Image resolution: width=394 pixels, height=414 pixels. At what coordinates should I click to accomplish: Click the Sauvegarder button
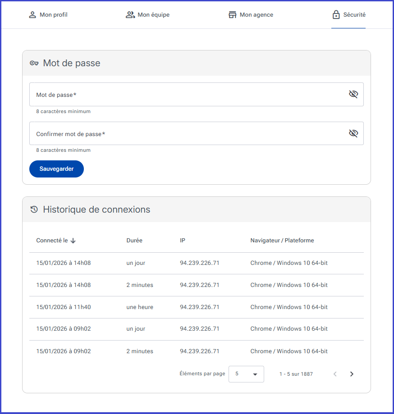coord(56,169)
